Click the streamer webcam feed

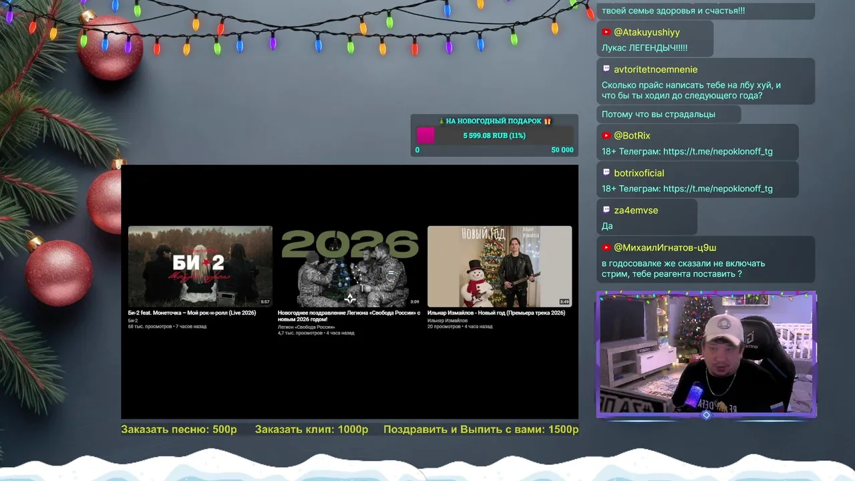coord(707,355)
